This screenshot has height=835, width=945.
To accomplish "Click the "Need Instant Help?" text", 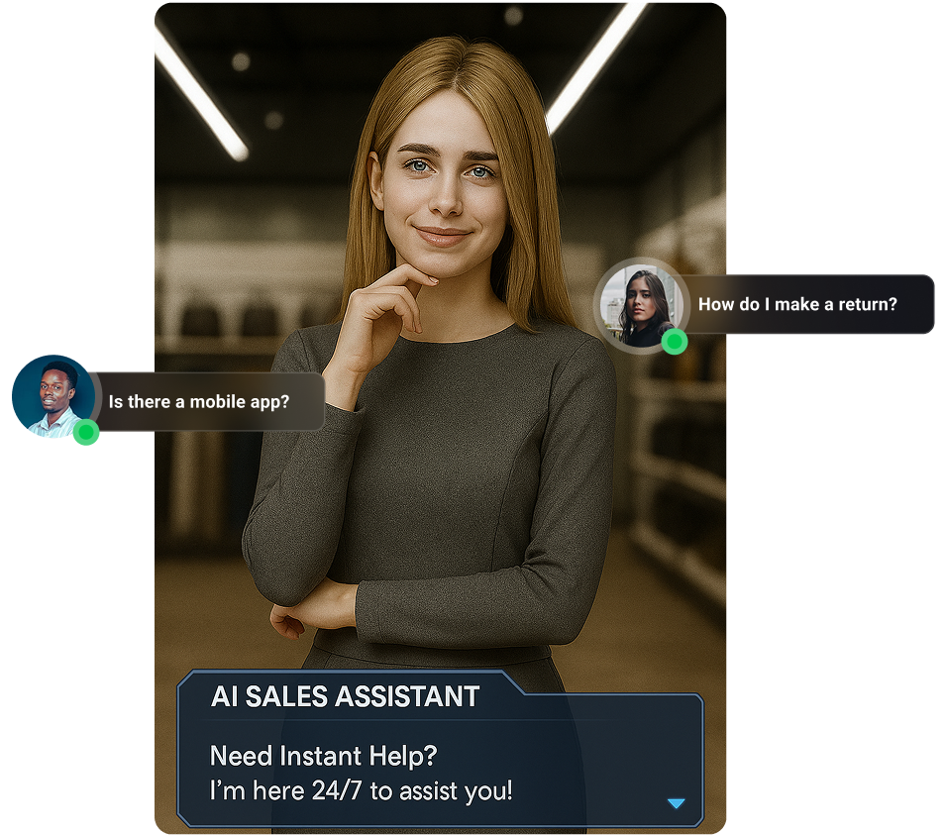I will (323, 756).
